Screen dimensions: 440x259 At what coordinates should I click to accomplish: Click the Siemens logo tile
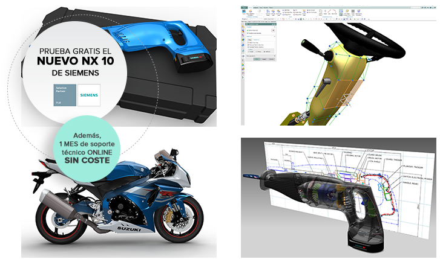(89, 95)
